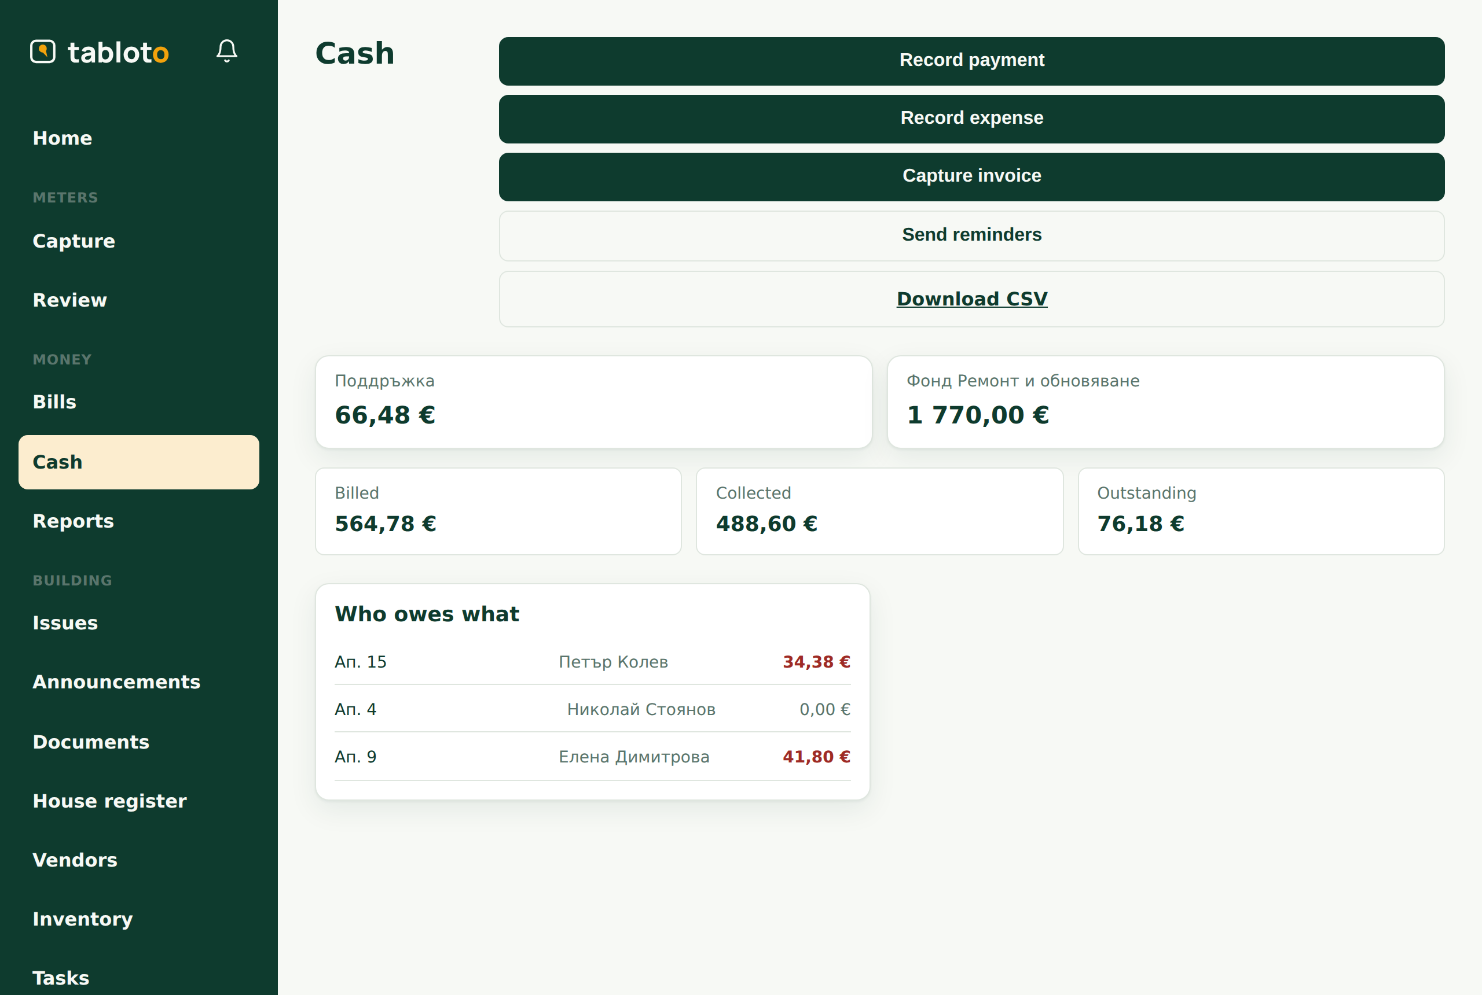Viewport: 1482px width, 995px height.
Task: Click name Елена Димитрова
Action: [634, 757]
